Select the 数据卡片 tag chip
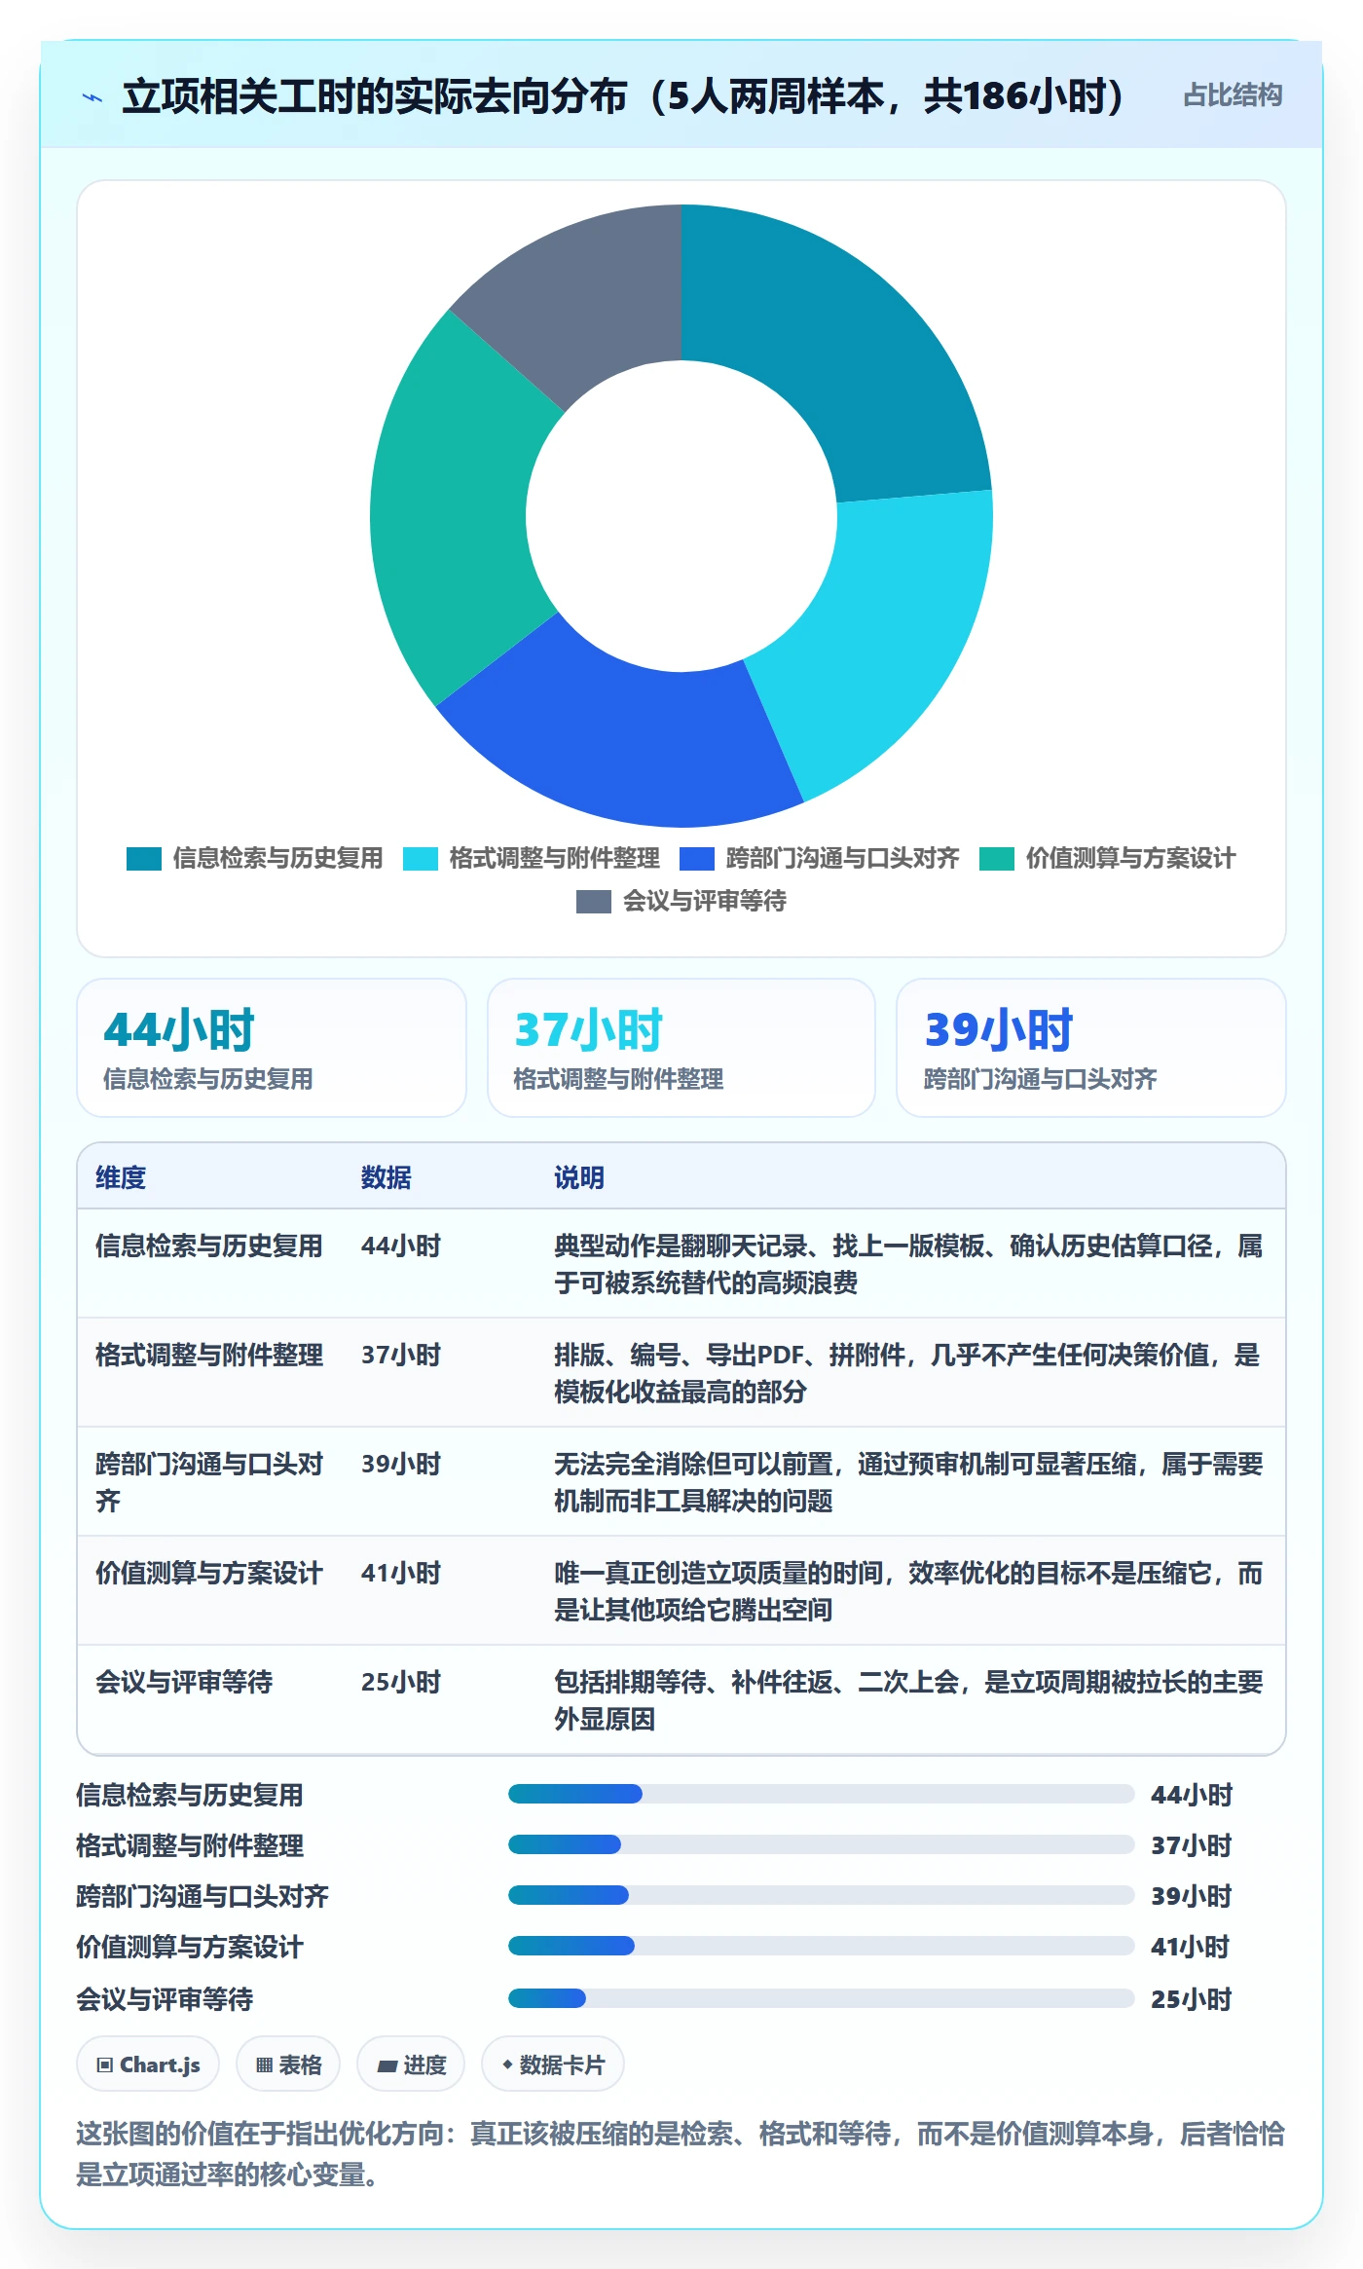 [x=553, y=2064]
